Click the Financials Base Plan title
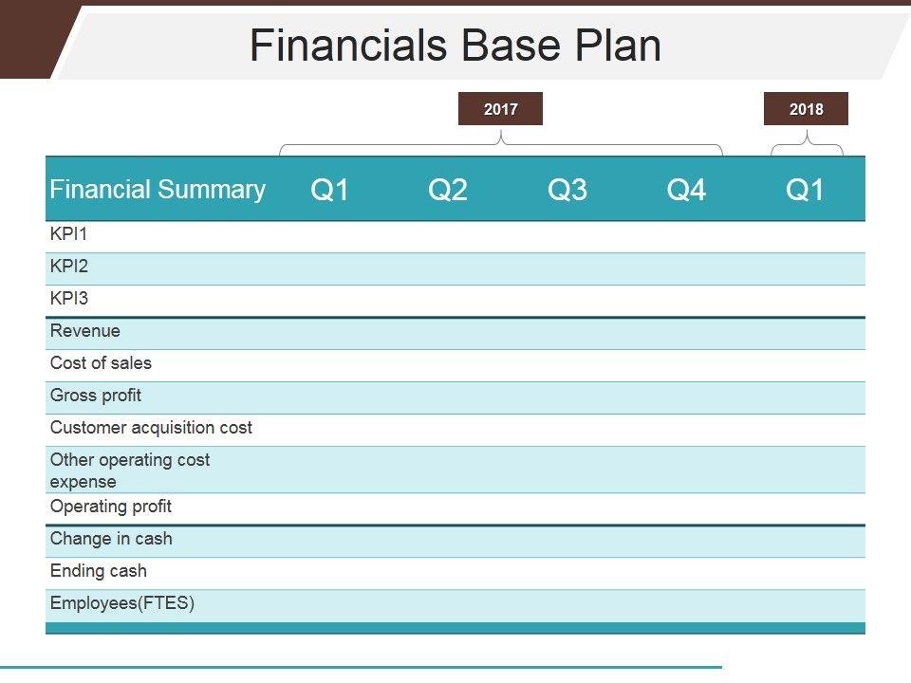 [455, 45]
